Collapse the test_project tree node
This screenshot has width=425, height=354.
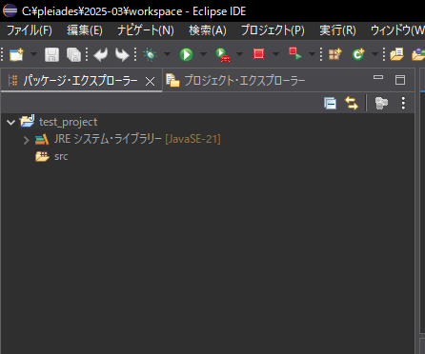coord(11,122)
